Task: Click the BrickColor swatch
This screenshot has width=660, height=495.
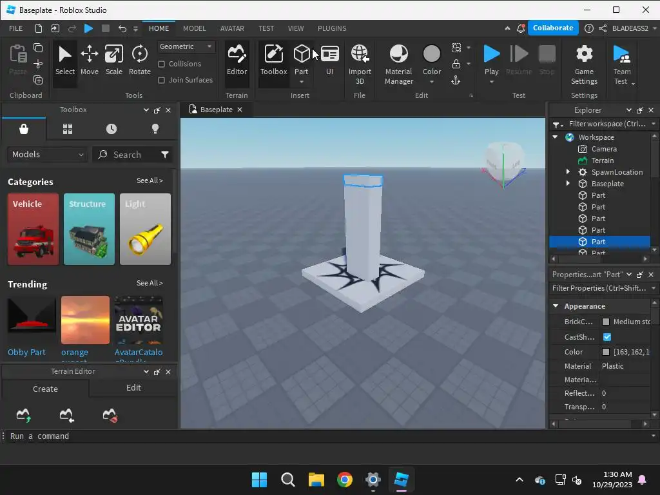Action: coord(606,322)
